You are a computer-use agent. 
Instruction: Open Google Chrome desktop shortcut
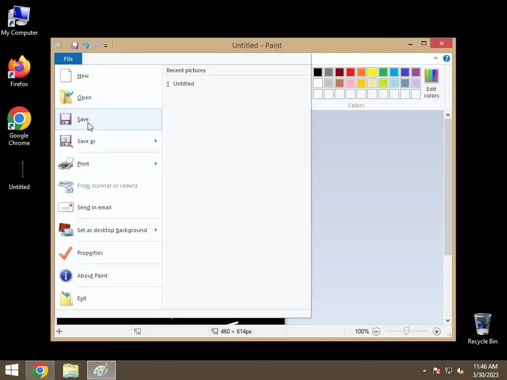coord(19,126)
